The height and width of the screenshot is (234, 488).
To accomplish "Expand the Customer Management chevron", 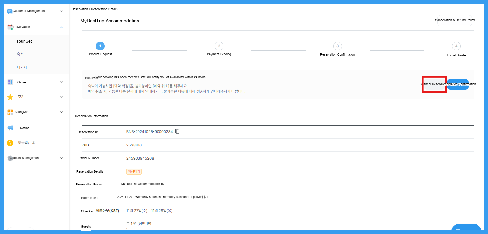I will point(61,11).
